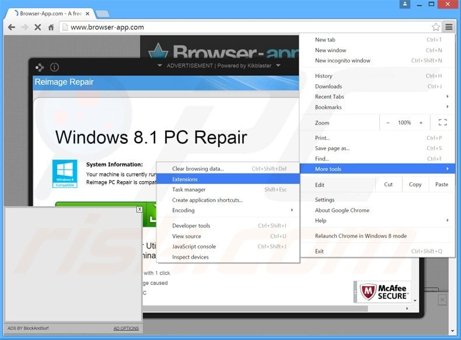Toggle fullscreen in the Zoom row
The height and width of the screenshot is (340, 461).
442,123
